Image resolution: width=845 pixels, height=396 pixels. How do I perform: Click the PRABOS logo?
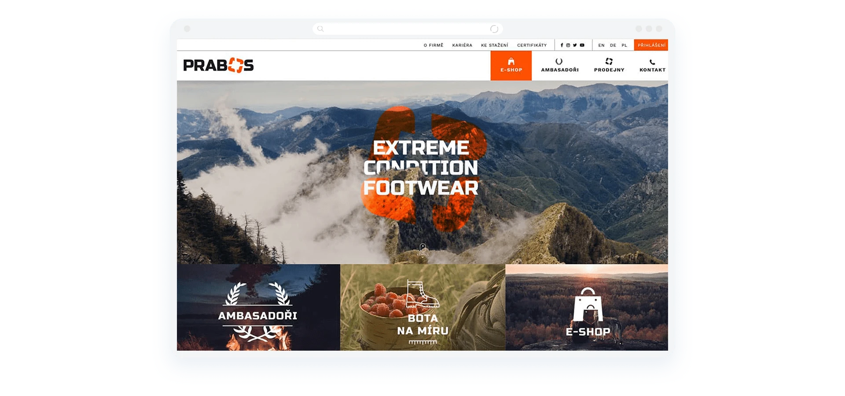218,66
